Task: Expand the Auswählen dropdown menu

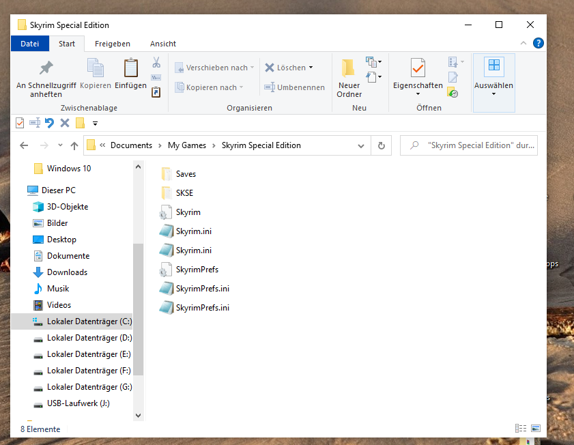Action: pos(493,94)
